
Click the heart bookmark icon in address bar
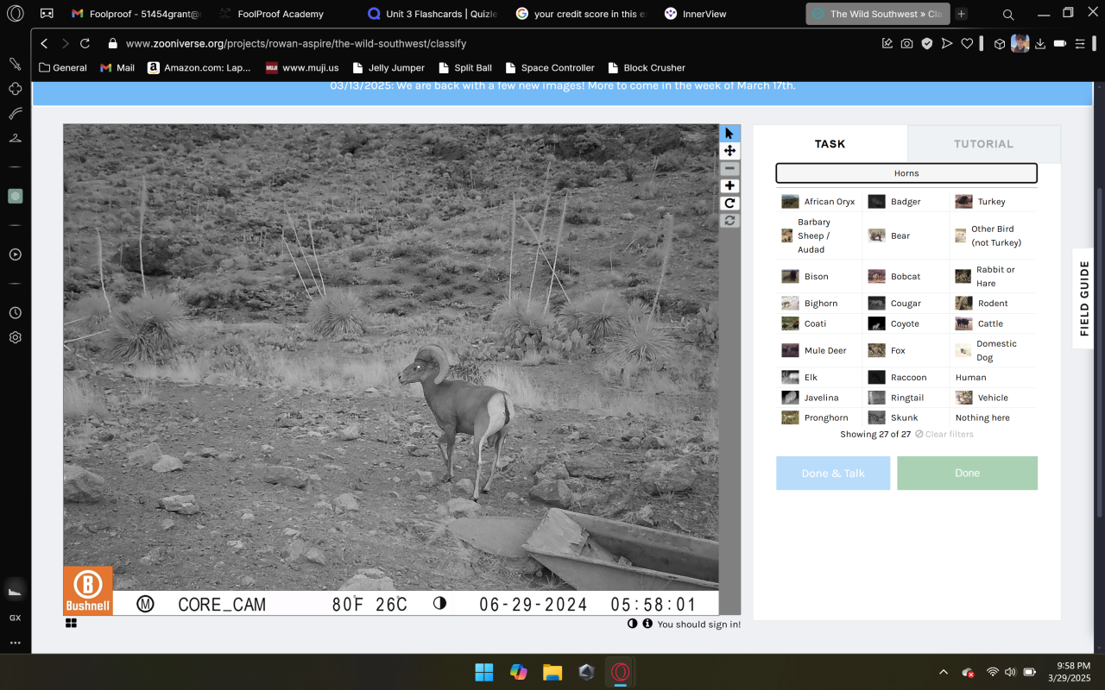[967, 43]
